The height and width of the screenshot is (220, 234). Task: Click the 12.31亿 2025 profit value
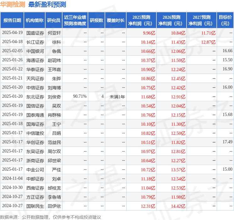click(x=148, y=206)
